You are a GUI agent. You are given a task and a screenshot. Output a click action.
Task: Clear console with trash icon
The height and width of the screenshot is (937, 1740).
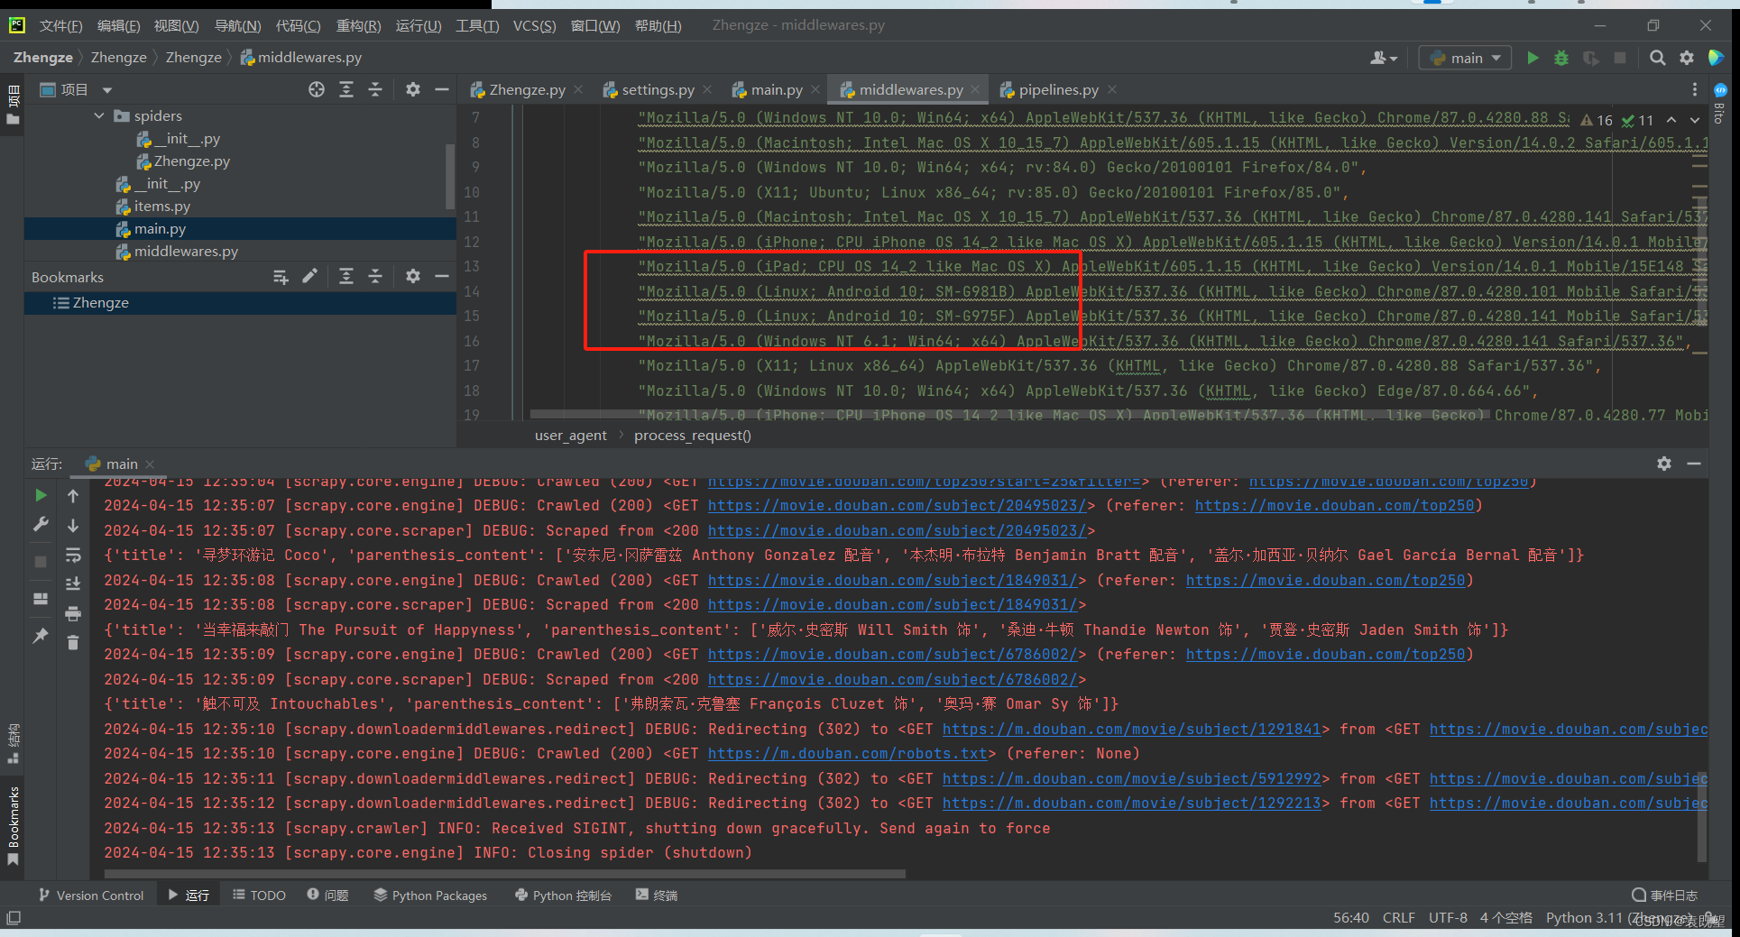pos(73,642)
